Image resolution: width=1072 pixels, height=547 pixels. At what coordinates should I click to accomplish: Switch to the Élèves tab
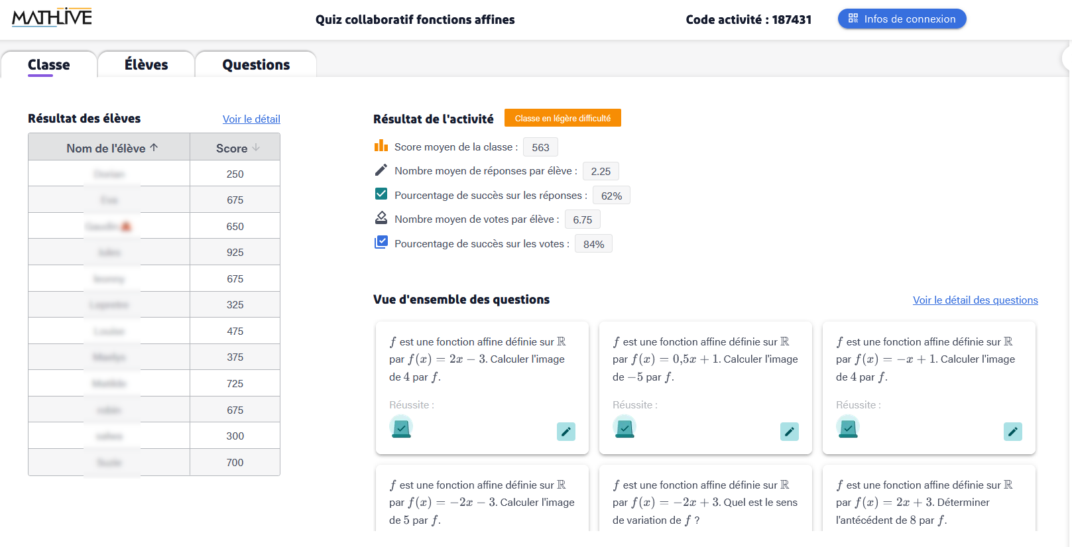point(146,64)
